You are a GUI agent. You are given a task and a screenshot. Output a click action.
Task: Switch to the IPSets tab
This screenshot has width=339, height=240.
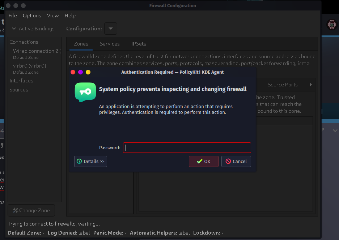tap(139, 44)
